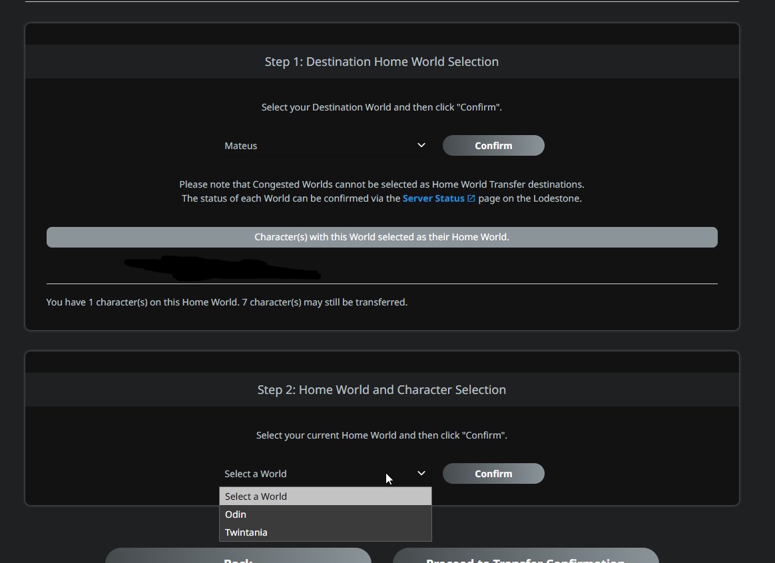Select the 'Select a World' placeholder option

[x=325, y=496]
